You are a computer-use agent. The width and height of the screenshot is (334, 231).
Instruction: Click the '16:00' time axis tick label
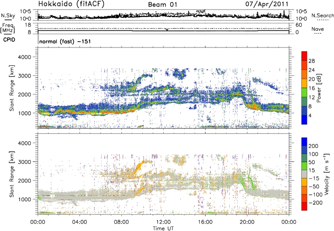pos(205,222)
